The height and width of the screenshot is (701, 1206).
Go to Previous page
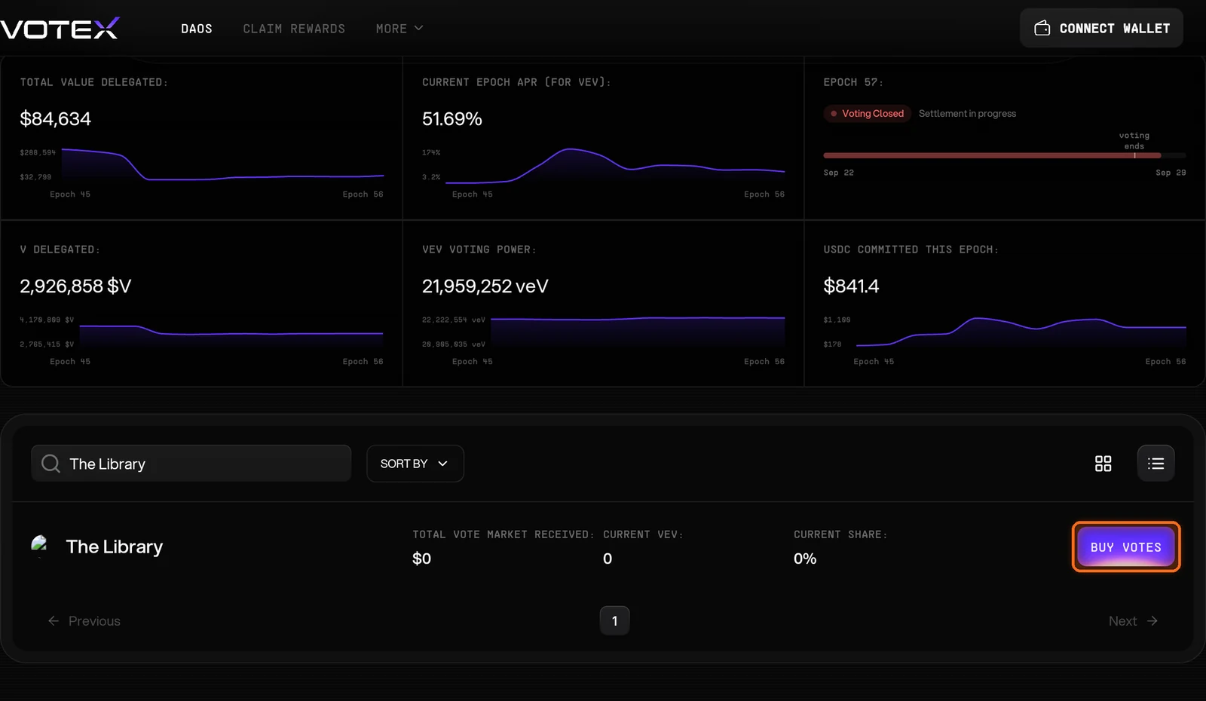point(84,621)
